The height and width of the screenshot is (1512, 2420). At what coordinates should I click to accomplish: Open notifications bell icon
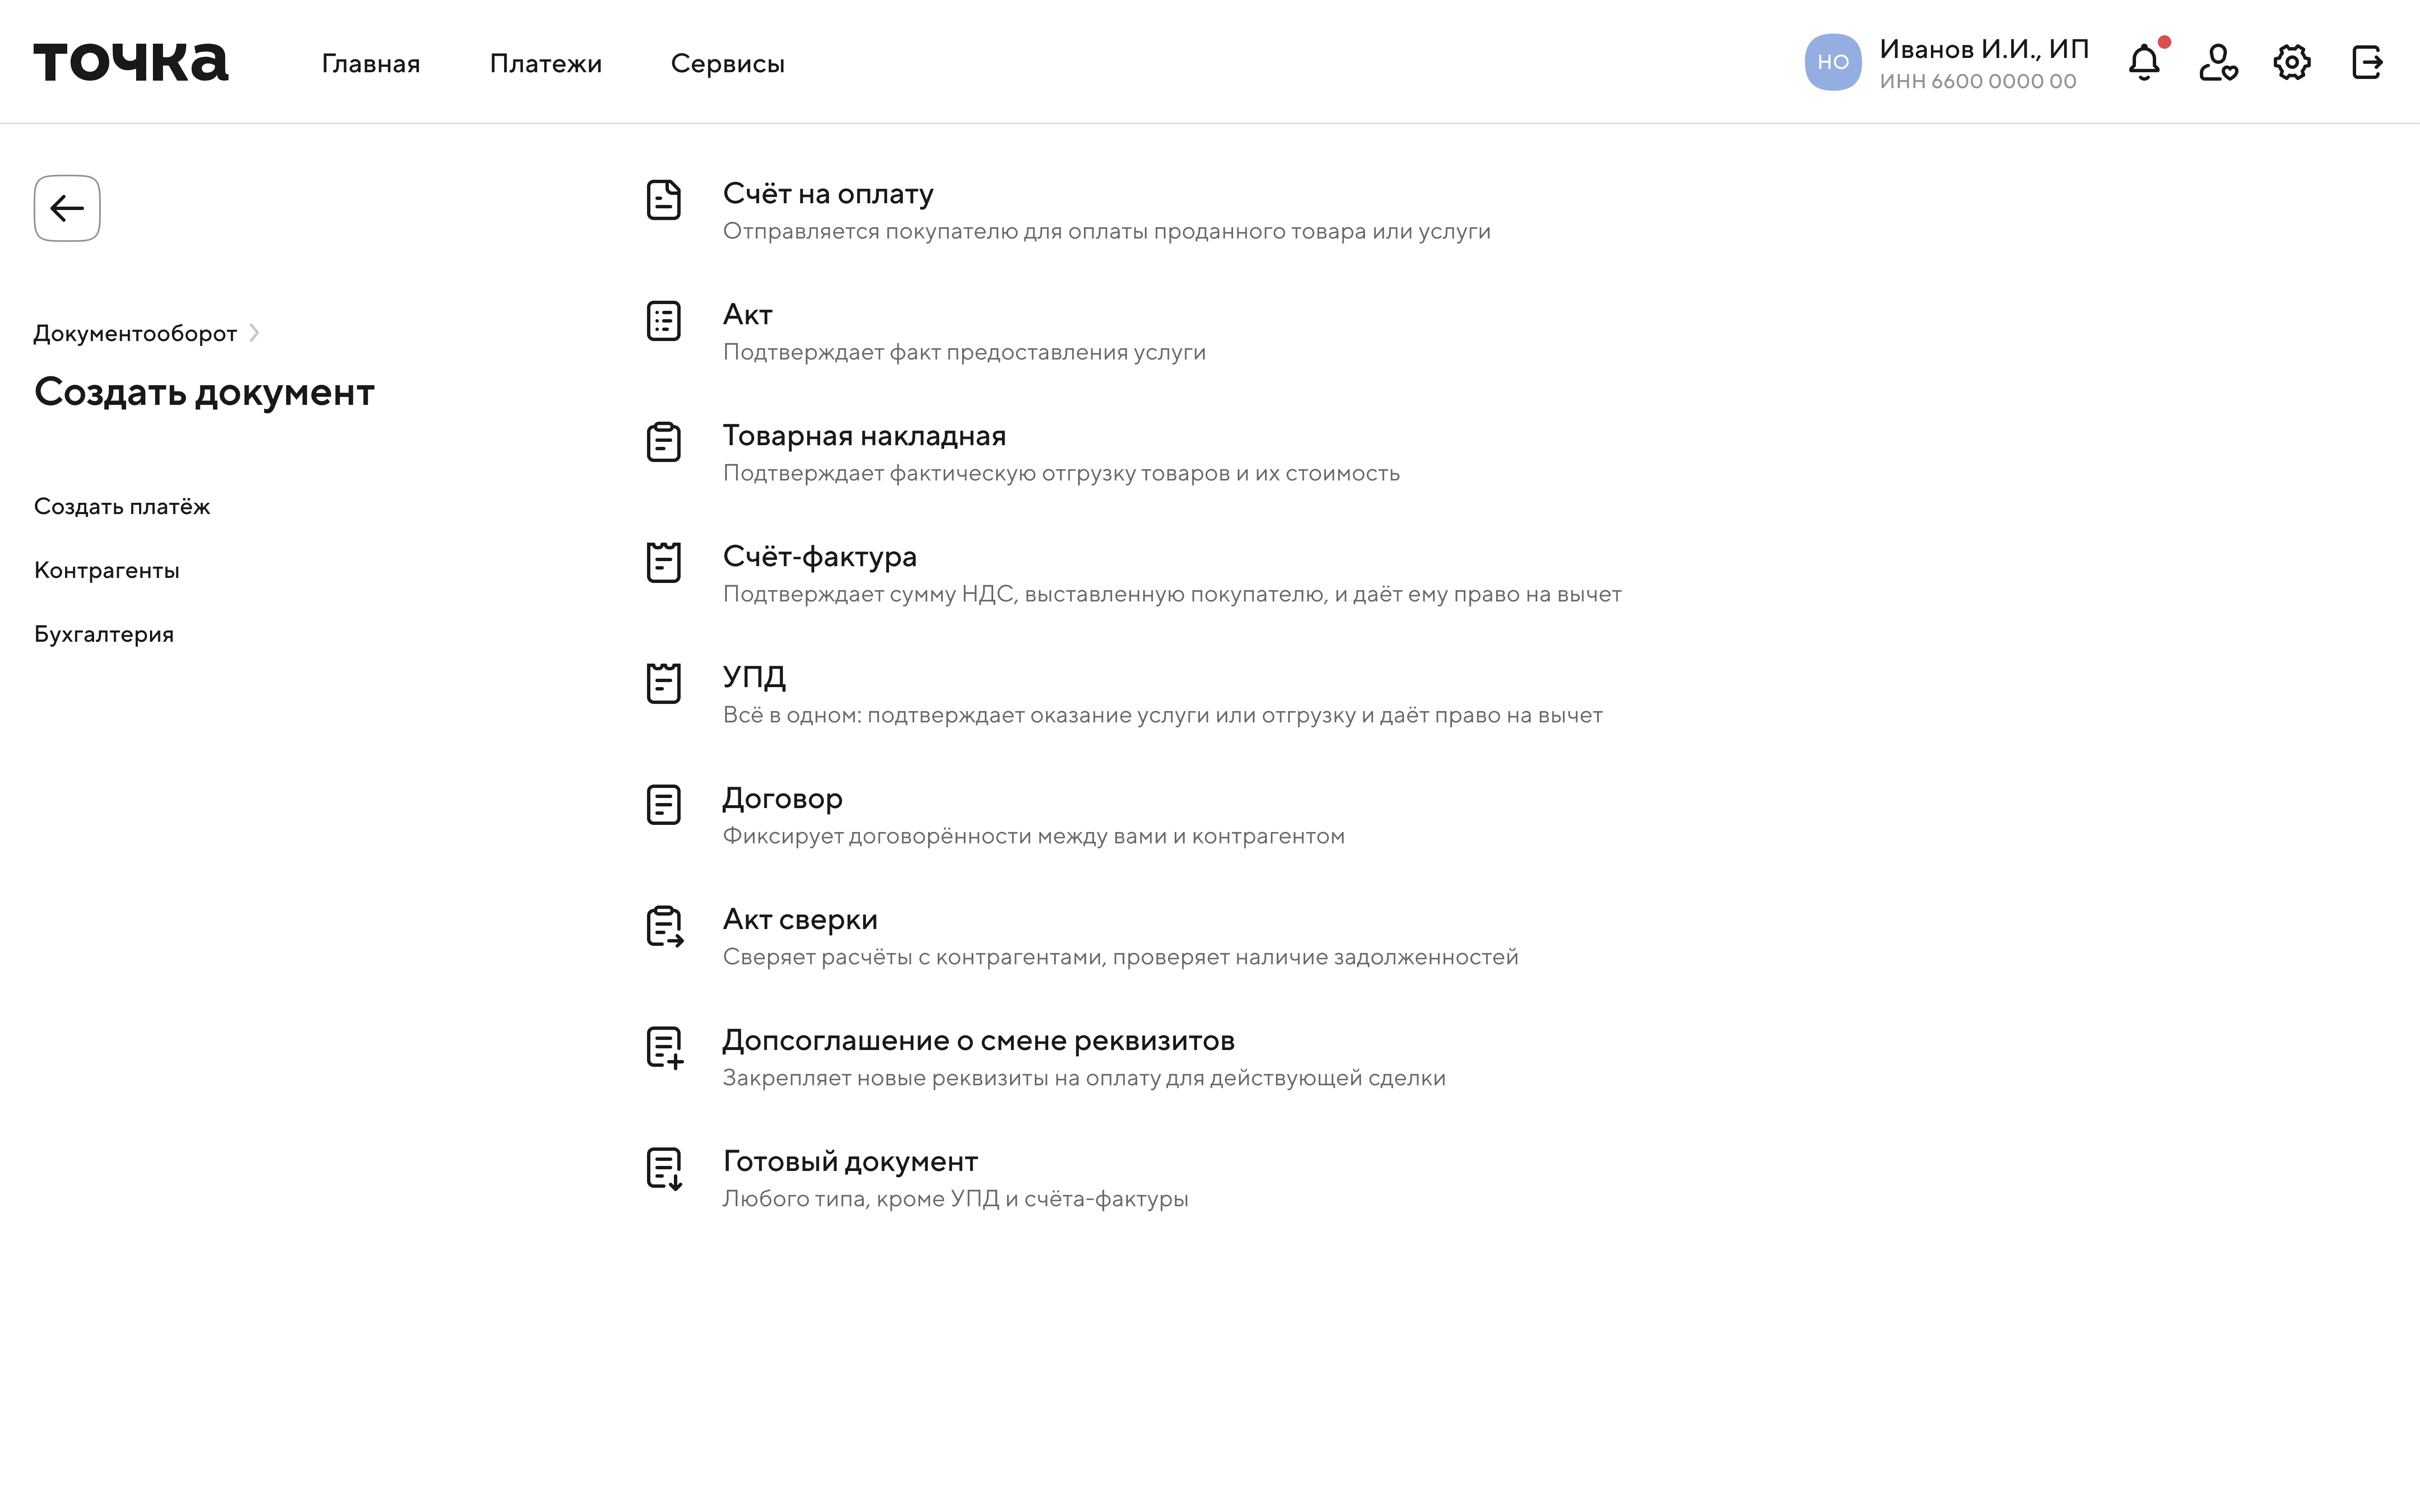tap(2143, 62)
